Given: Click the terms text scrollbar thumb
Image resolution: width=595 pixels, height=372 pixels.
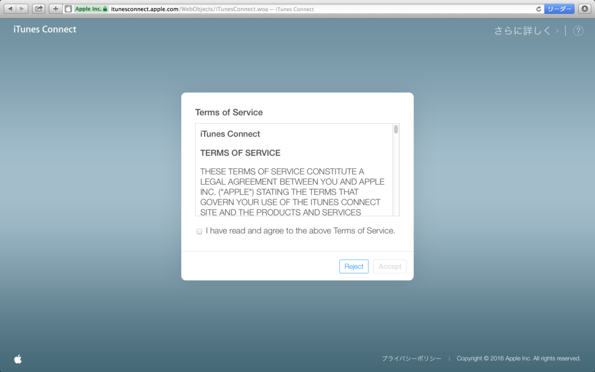Looking at the screenshot, I should (396, 130).
